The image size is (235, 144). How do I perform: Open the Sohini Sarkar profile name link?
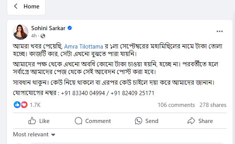[x=48, y=28]
